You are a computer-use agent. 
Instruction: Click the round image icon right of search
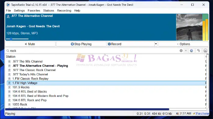(205, 51)
